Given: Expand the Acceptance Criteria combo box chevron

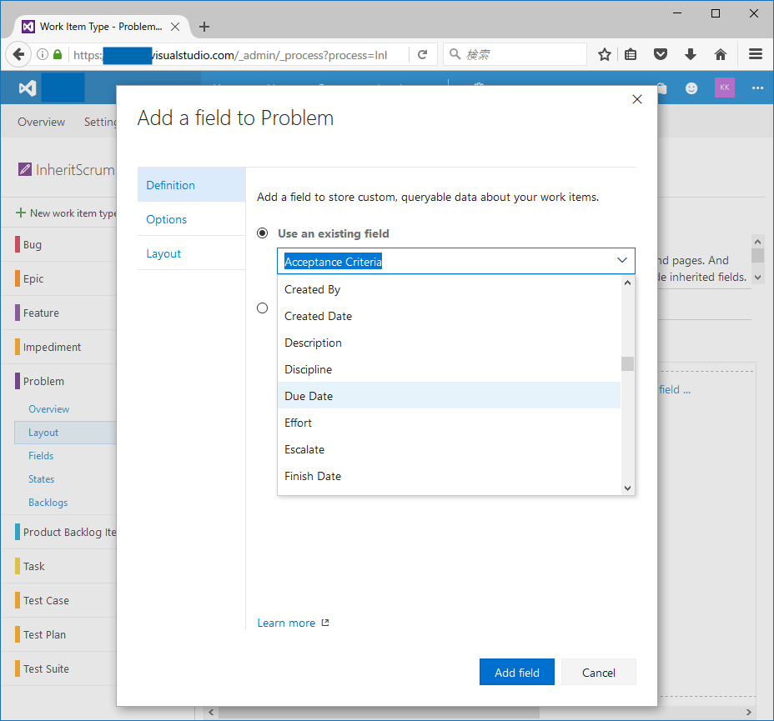Looking at the screenshot, I should click(x=622, y=260).
